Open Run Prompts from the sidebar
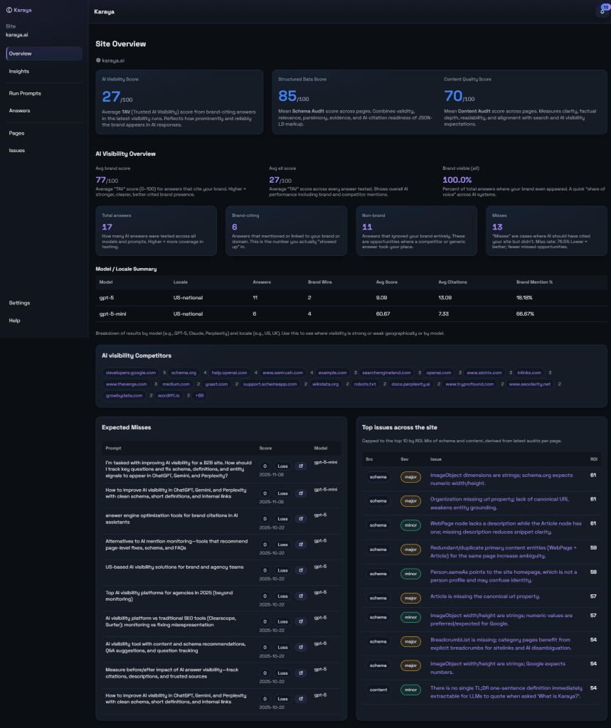 25,93
